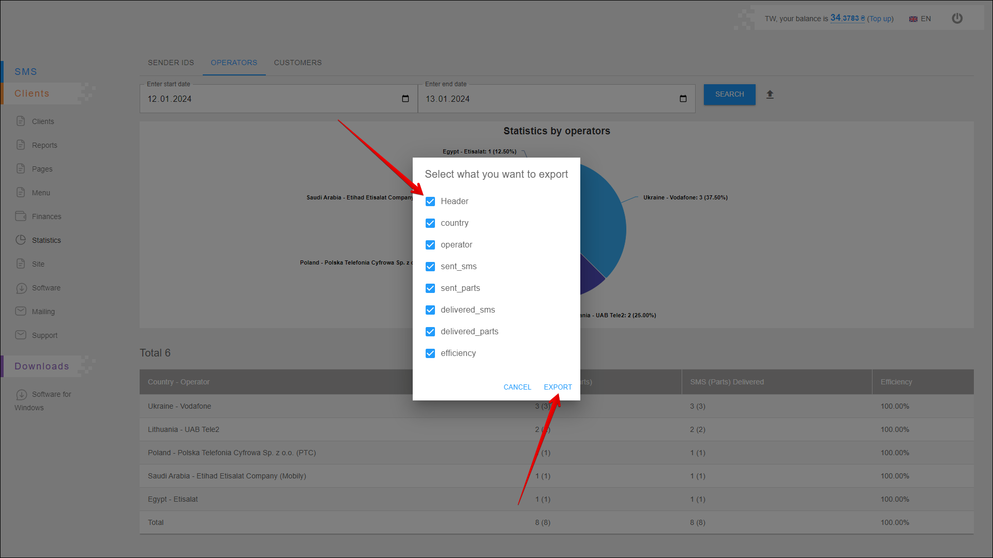
Task: Open the start date calendar picker
Action: [x=405, y=99]
